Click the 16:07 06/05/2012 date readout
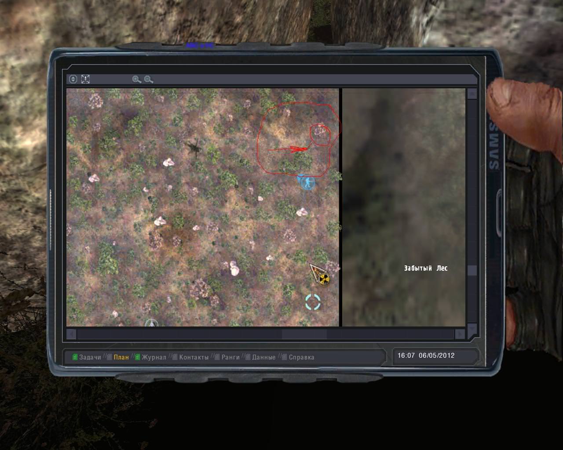Image resolution: width=563 pixels, height=450 pixels. click(426, 356)
